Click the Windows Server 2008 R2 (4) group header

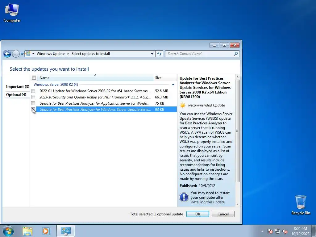[56, 85]
